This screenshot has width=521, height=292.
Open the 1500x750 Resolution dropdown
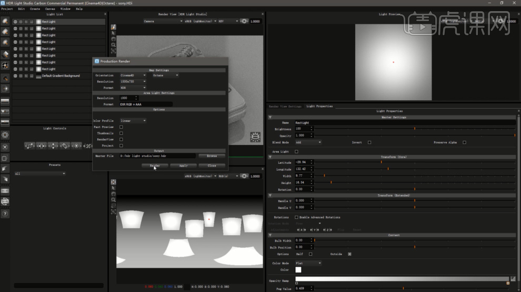click(x=133, y=81)
